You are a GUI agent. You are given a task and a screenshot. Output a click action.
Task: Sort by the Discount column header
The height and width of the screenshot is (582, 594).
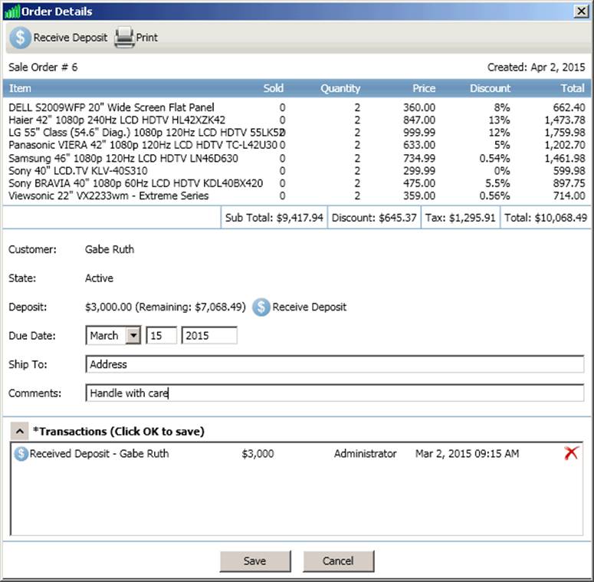(x=490, y=88)
